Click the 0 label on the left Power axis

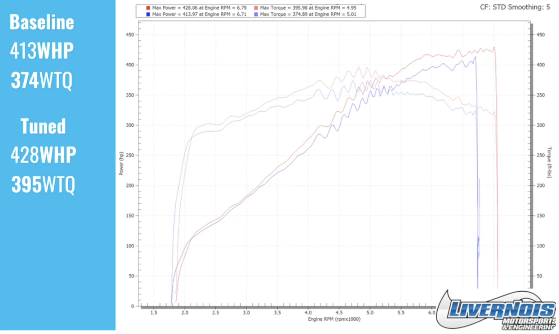pos(133,306)
